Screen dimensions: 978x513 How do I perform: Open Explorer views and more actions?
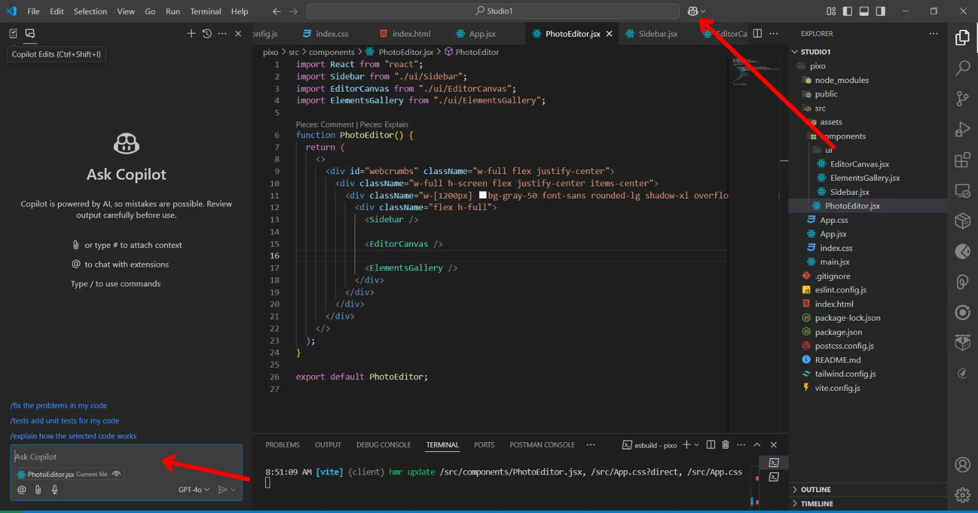[x=933, y=34]
